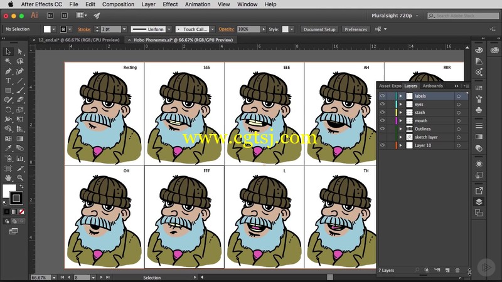Select the Type tool
The width and height of the screenshot is (502, 282).
tap(8, 81)
